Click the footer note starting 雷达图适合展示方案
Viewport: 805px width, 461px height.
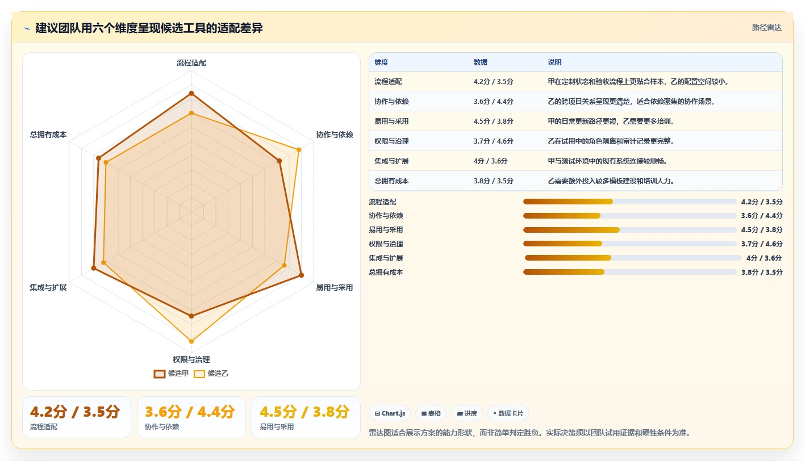pos(529,433)
